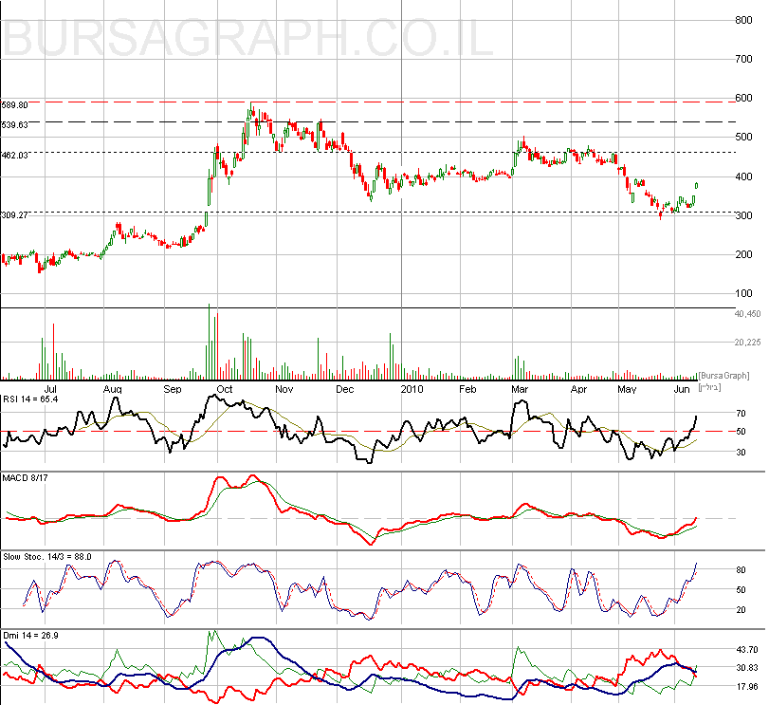Click the 589.80 resistance level label
769x705 pixels.
click(15, 105)
